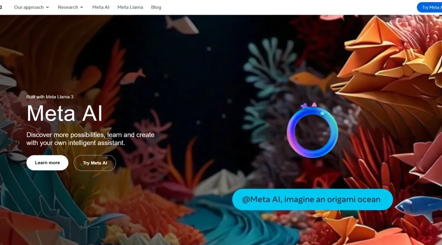The width and height of the screenshot is (442, 245).
Task: Open the Meta Llama navigation link
Action: [130, 7]
